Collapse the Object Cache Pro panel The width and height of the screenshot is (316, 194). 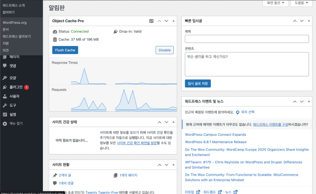point(173,21)
